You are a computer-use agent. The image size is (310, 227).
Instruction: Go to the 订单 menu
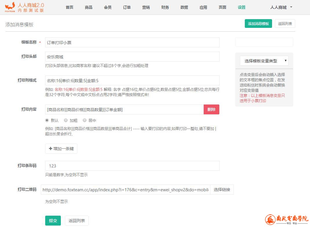[x=127, y=8]
